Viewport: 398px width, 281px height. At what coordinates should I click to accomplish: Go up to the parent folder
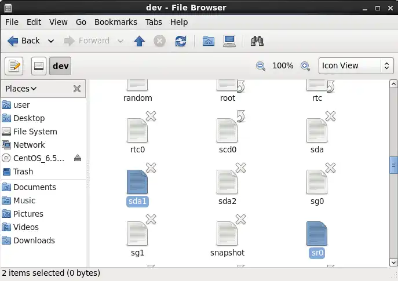pos(139,41)
